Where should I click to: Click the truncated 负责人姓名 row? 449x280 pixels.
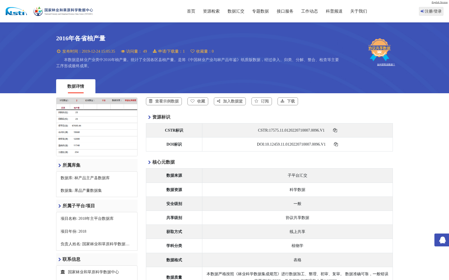[95, 244]
